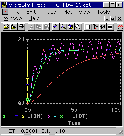
Task: Restore the inner document window
Action: [x=113, y=18]
